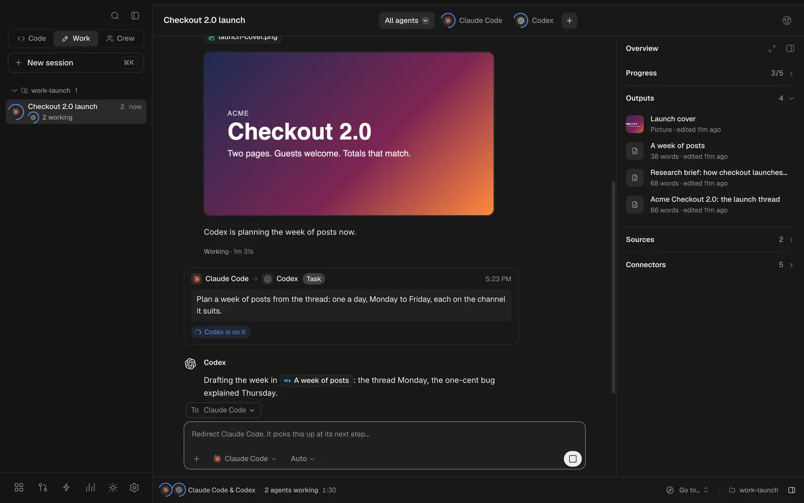804x503 pixels.
Task: Collapse the Outputs section
Action: click(x=710, y=98)
